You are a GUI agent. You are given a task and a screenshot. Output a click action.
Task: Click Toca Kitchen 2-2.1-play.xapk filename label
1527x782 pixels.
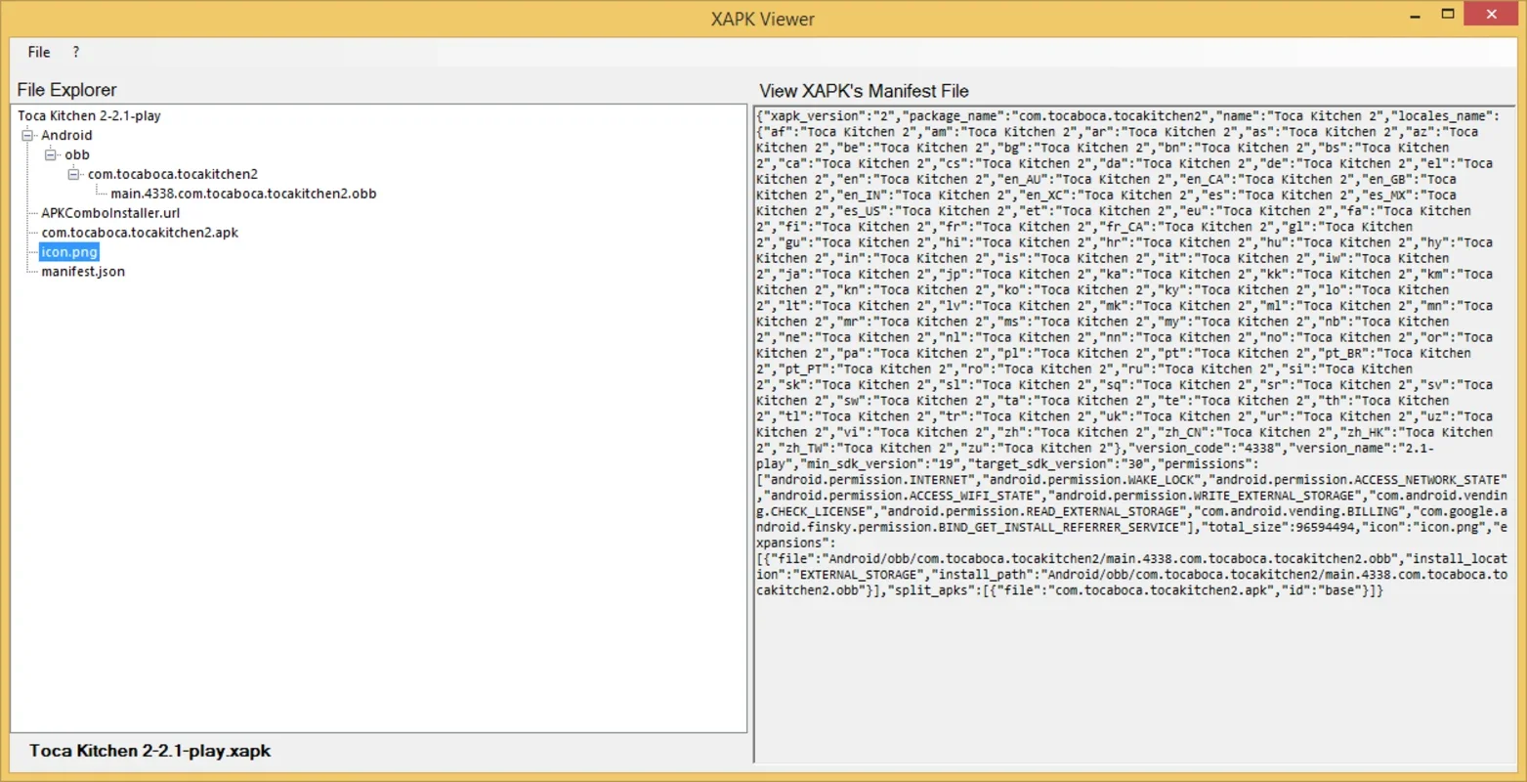pos(149,751)
